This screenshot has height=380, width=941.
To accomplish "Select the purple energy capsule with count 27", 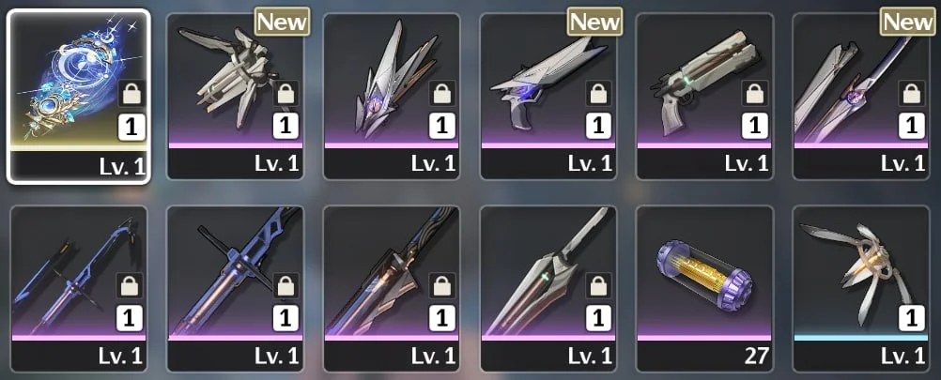I will (704, 289).
